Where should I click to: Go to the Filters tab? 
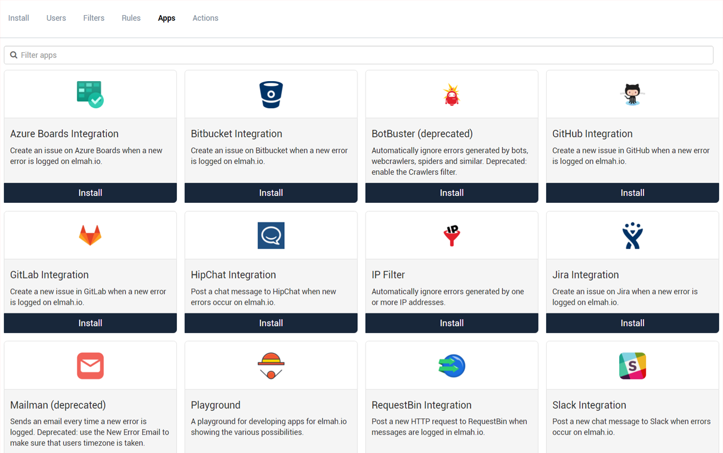click(93, 18)
